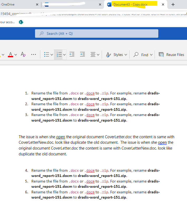This screenshot has width=187, height=216.
Task: Click the browser address bar URL
Action: click(x=93, y=14)
